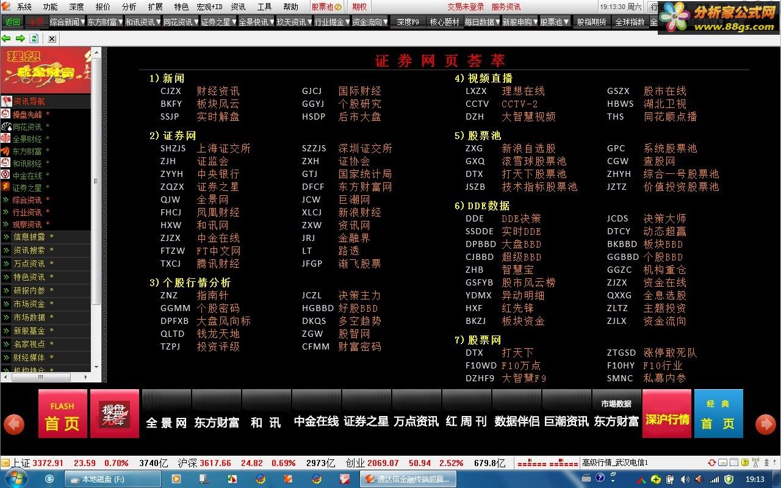Click the 操盘先锋 red tile icon

click(115, 414)
